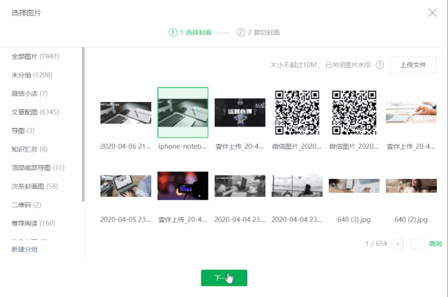448x297 pixels.
Task: Select 全部图片 (7847) group
Action: 36,57
